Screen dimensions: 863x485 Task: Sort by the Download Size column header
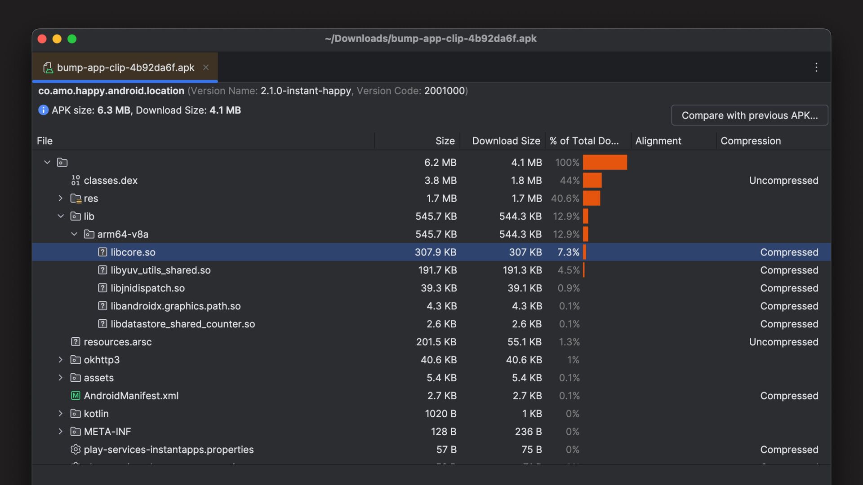click(506, 141)
